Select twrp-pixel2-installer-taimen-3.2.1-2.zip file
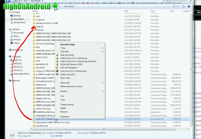The height and width of the screenshot is (139, 201). 53,122
